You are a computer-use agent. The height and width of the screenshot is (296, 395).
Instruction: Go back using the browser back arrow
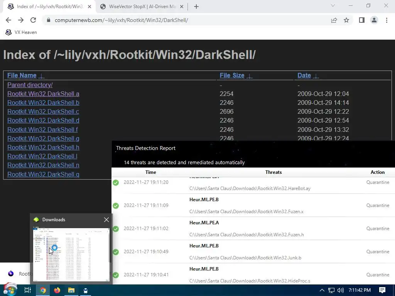pos(8,20)
